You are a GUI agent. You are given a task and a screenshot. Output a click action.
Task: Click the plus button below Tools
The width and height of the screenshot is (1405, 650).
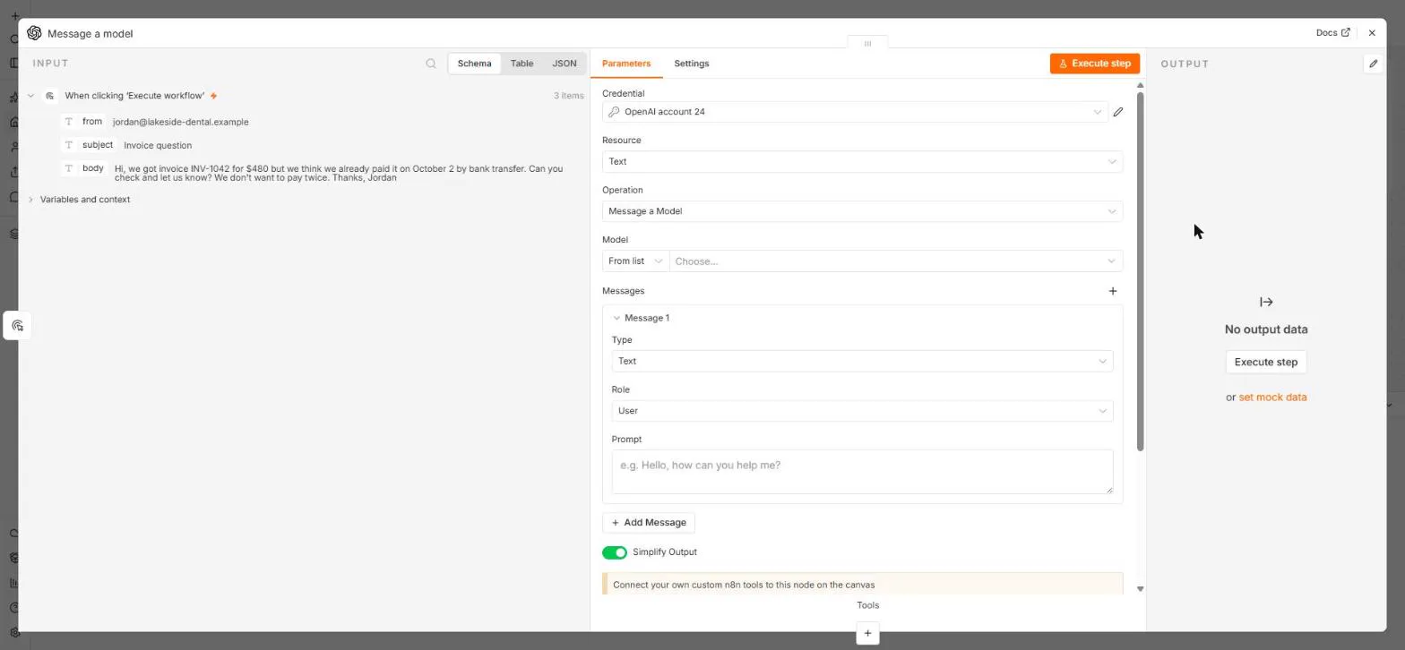867,633
